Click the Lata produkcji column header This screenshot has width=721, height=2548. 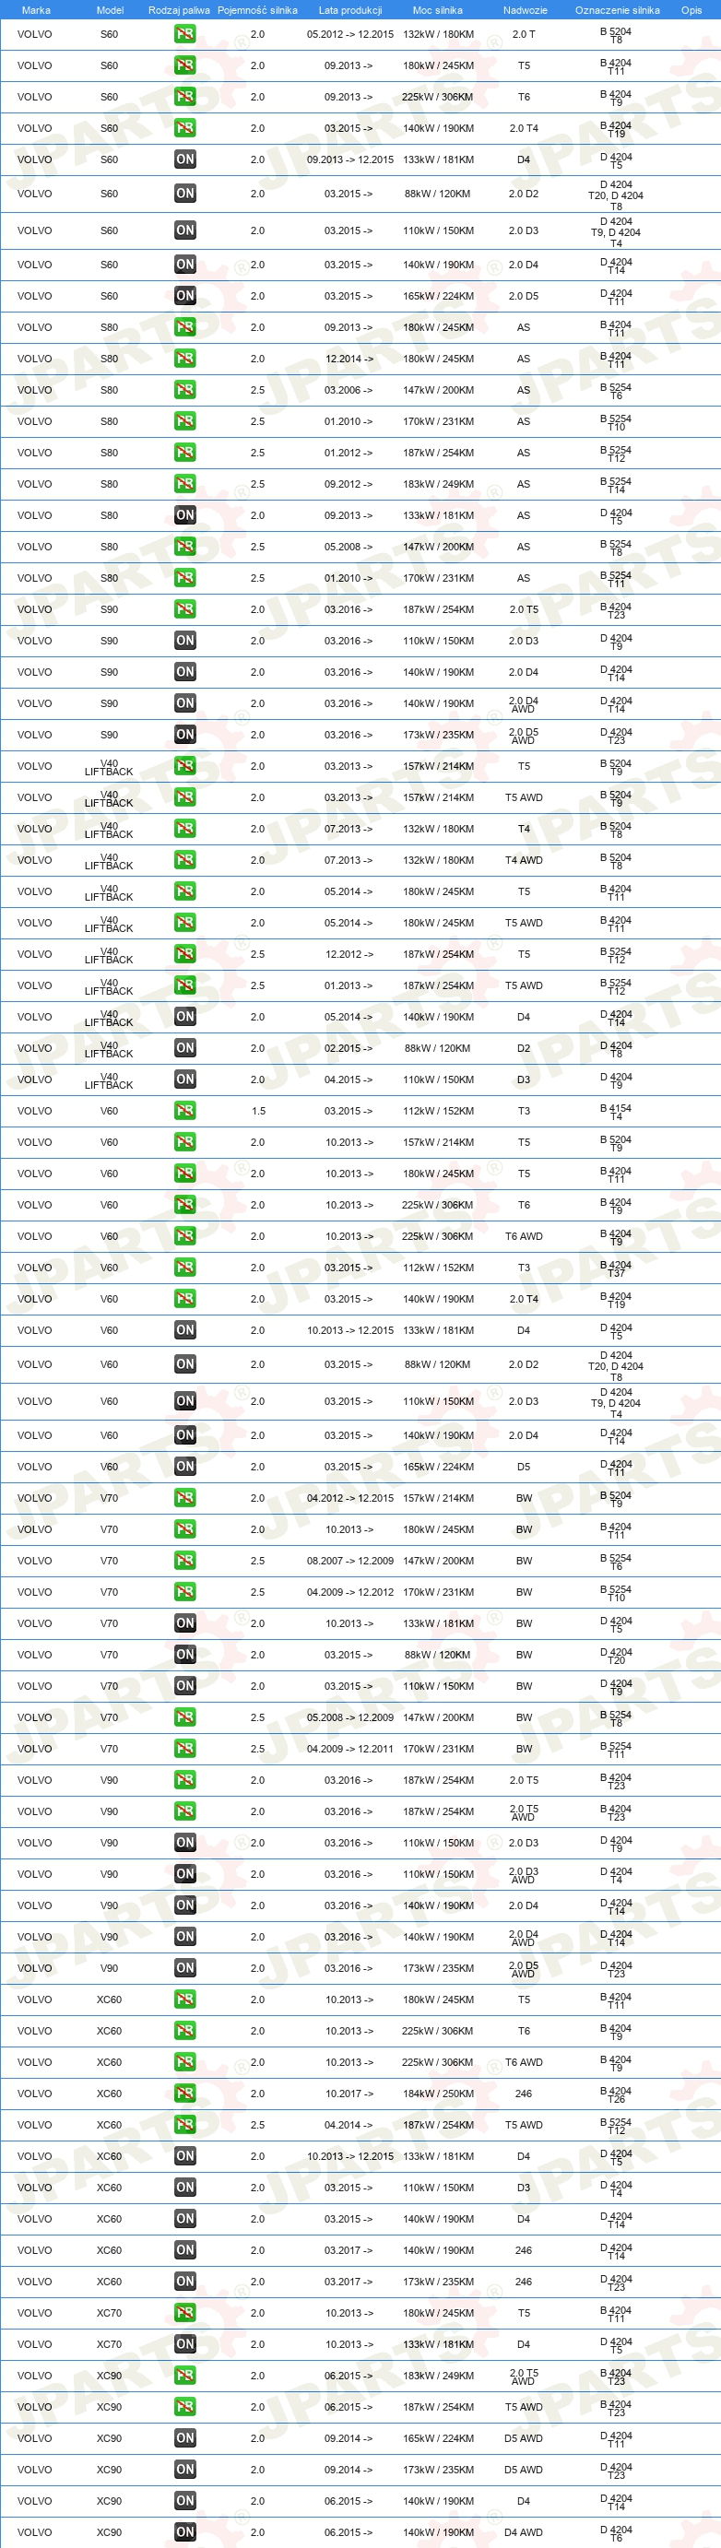(350, 10)
